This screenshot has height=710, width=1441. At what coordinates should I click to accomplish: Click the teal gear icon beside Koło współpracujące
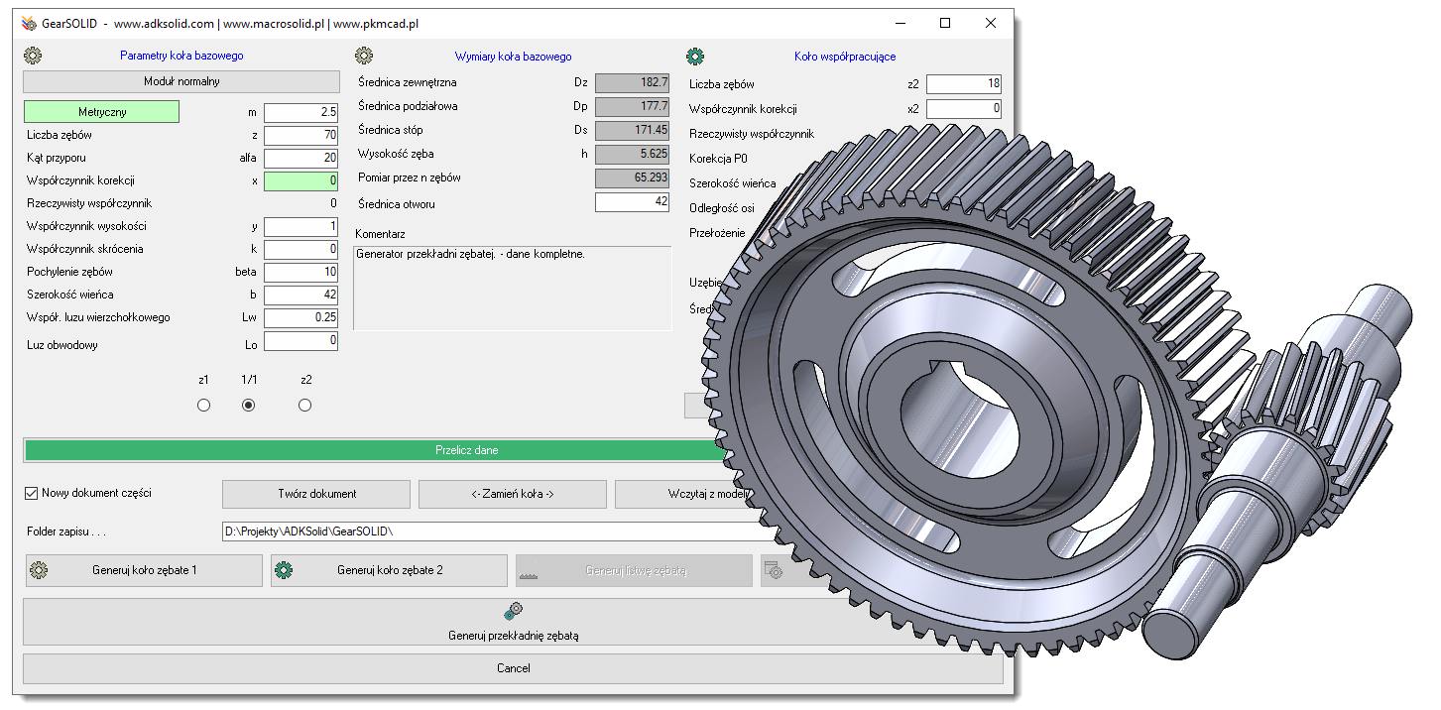coord(695,57)
